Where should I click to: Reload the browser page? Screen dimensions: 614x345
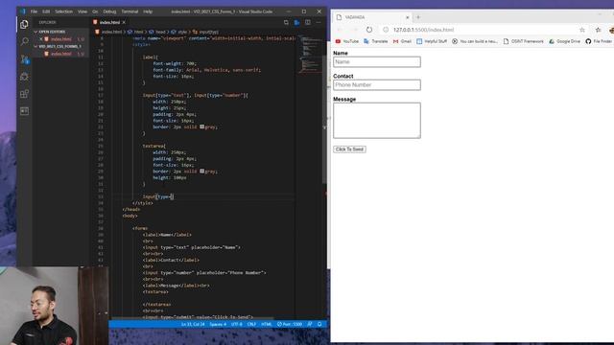(369, 30)
